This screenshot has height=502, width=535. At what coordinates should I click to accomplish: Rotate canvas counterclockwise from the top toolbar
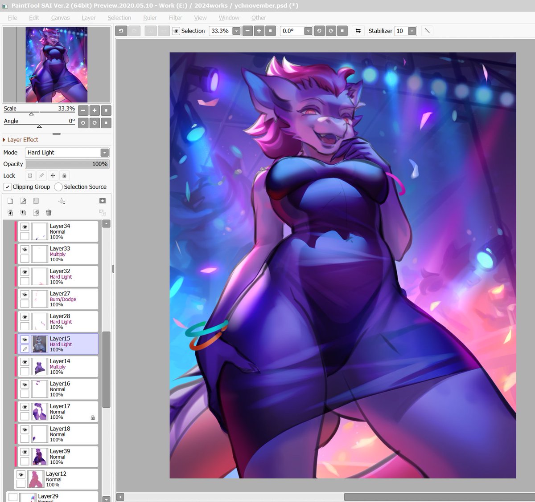(319, 31)
